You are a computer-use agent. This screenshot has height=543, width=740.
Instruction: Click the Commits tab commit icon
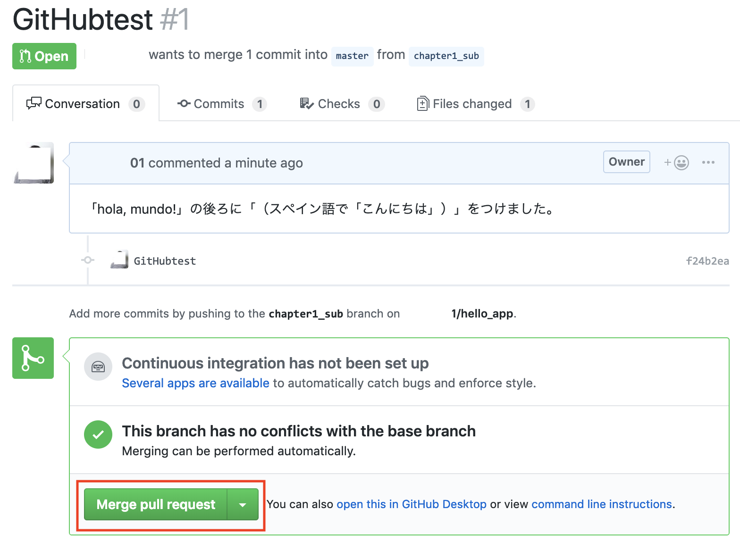point(184,103)
